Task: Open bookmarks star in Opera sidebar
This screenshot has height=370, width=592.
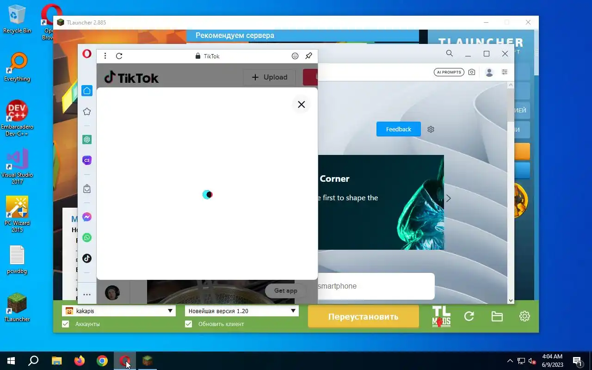Action: tap(87, 111)
